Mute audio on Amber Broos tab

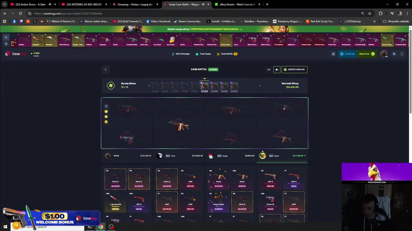[x=50, y=4]
